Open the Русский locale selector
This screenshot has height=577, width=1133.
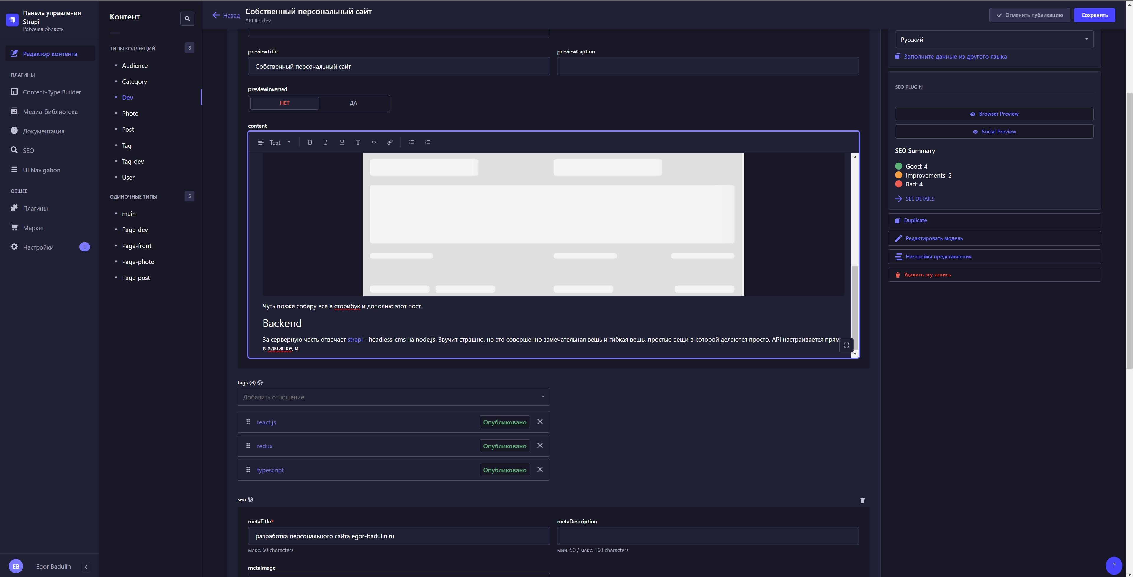[994, 39]
